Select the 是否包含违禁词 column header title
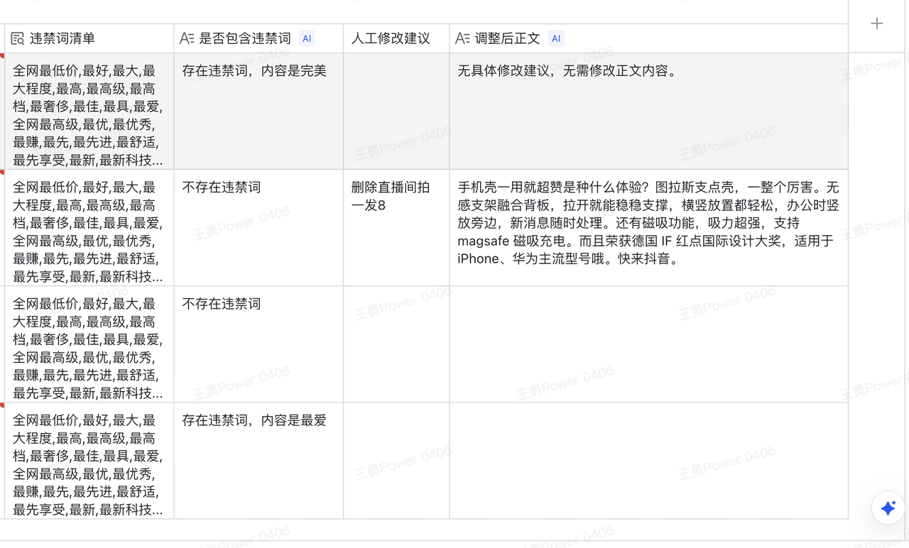The image size is (909, 548). 244,38
